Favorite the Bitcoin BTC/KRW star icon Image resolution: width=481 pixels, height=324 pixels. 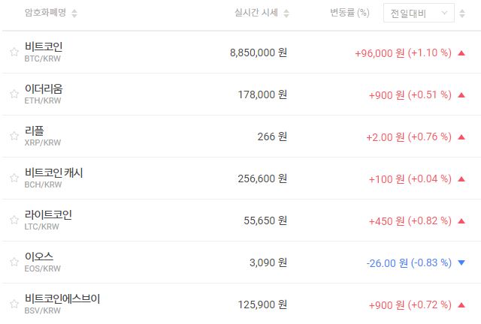tap(14, 52)
